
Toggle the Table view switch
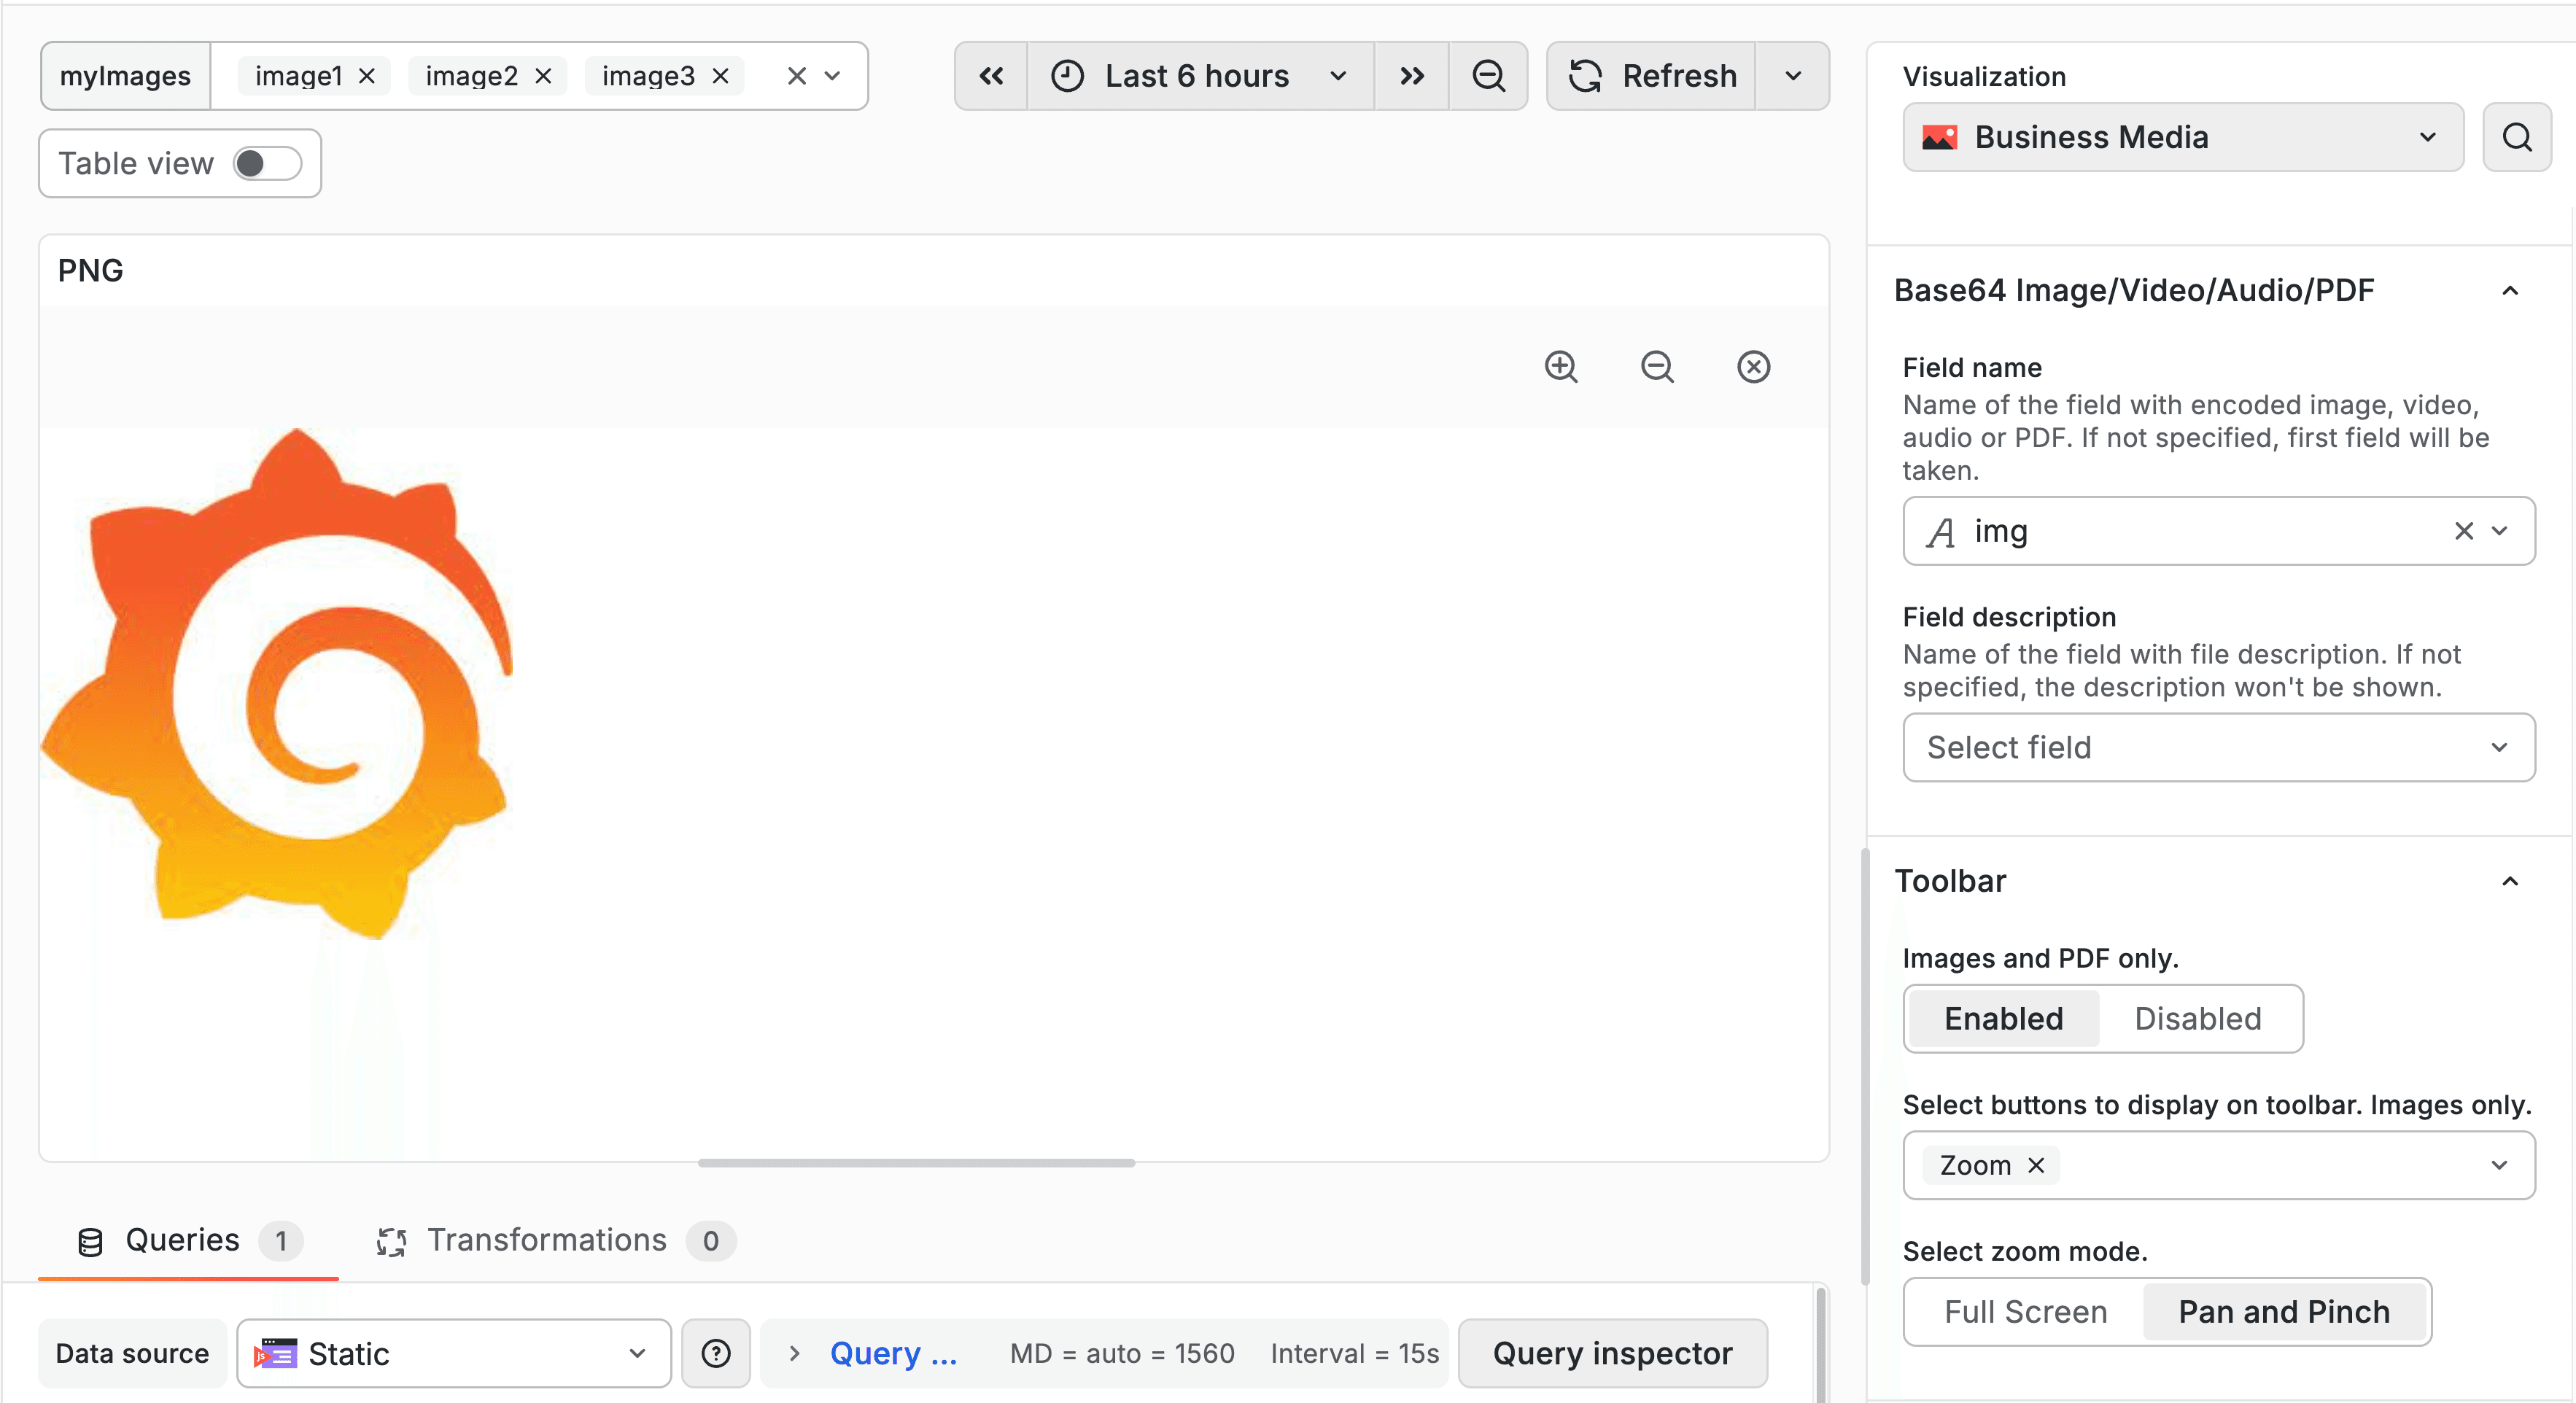(x=266, y=163)
